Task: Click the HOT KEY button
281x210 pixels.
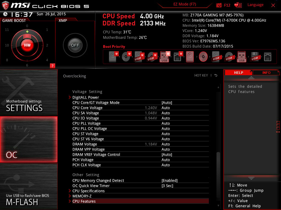Action: (x=201, y=75)
